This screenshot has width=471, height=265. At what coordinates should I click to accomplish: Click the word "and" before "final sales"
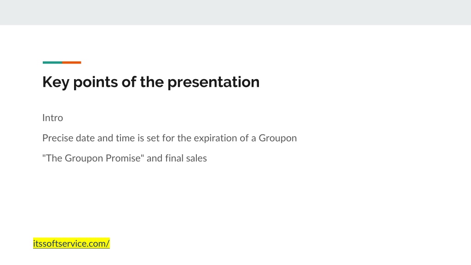pyautogui.click(x=155, y=158)
